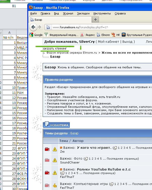Go to first new post in 'Ролики YouTube RuTube'
The height and width of the screenshot is (190, 152).
click(61, 170)
